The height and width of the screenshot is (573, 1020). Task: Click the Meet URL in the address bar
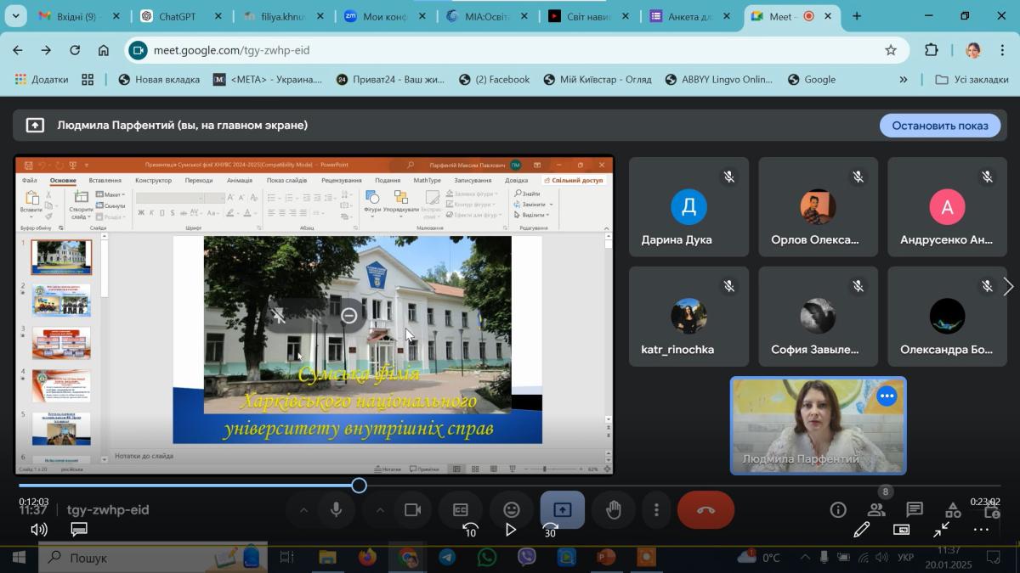click(231, 50)
